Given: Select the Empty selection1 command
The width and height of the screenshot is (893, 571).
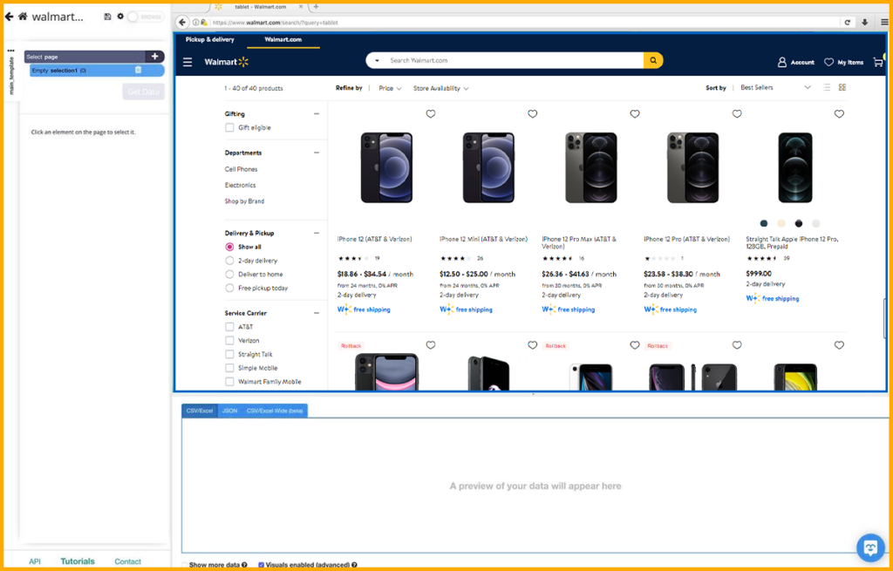Looking at the screenshot, I should 97,71.
